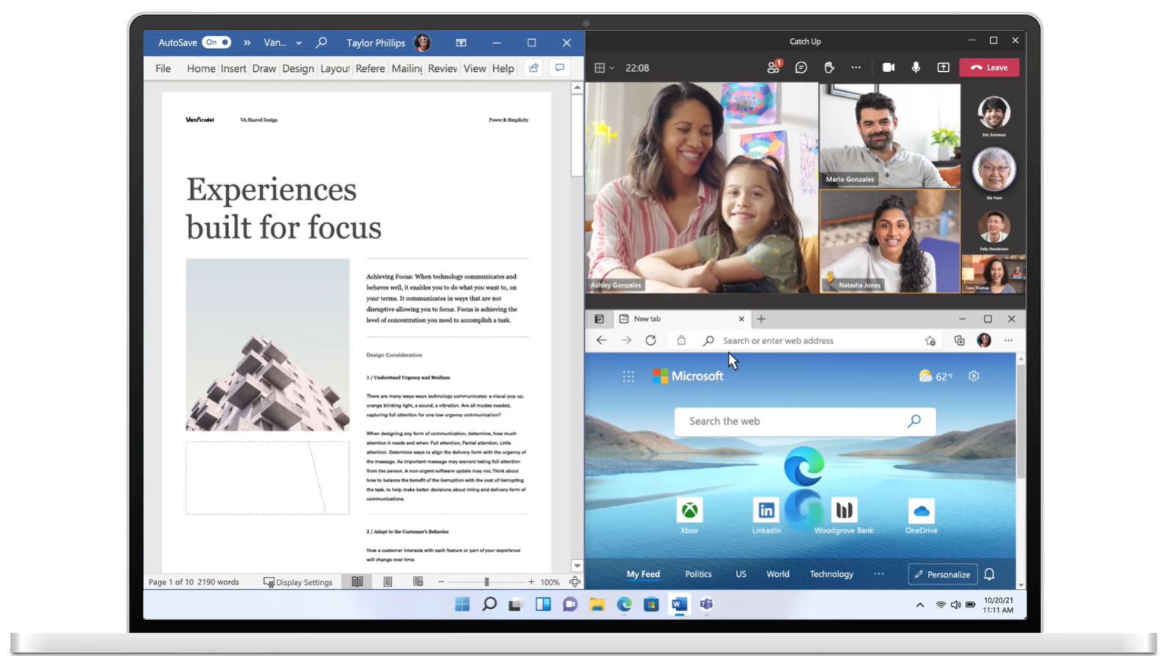The image size is (1166, 656).
Task: Open Collections icon in Edge
Action: point(959,340)
